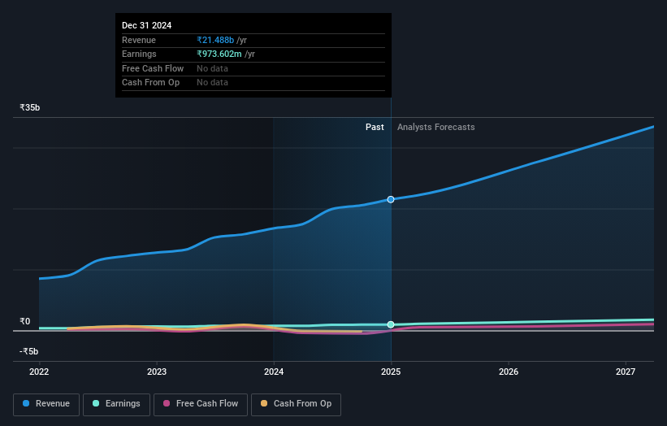Select the 2026 x-axis label
This screenshot has width=667, height=426.
[509, 372]
